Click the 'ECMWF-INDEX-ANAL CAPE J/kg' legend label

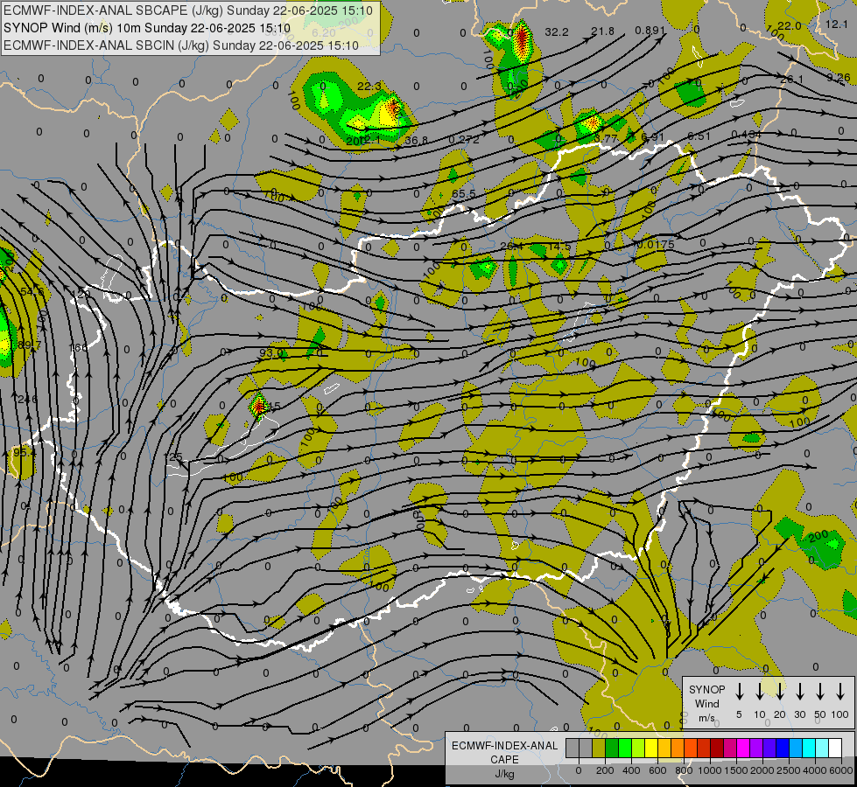[x=504, y=759]
